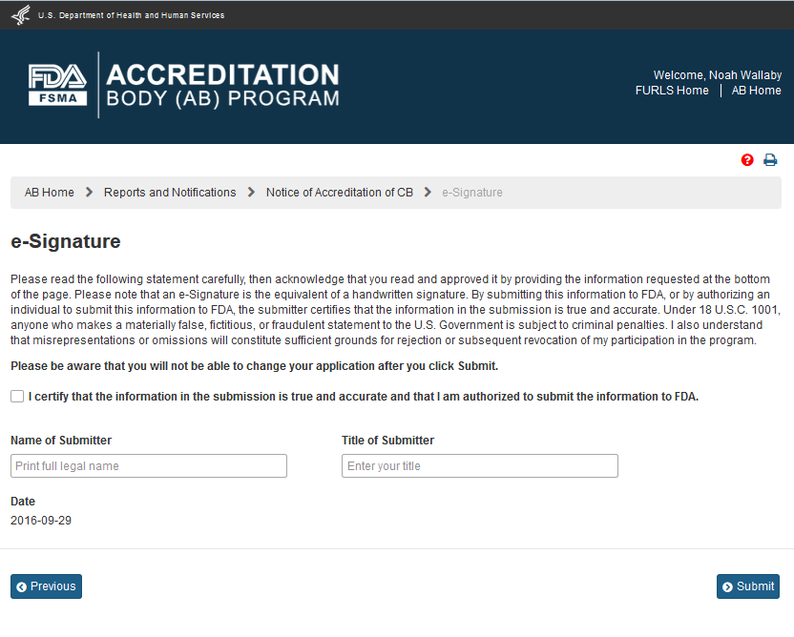
Task: Navigate to Reports and Notifications breadcrumb
Action: 170,193
